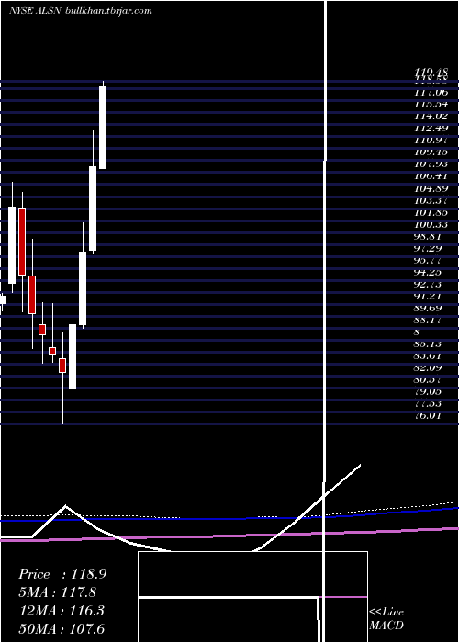Click the 119.48 price axis label
459x643 pixels.
pos(431,73)
